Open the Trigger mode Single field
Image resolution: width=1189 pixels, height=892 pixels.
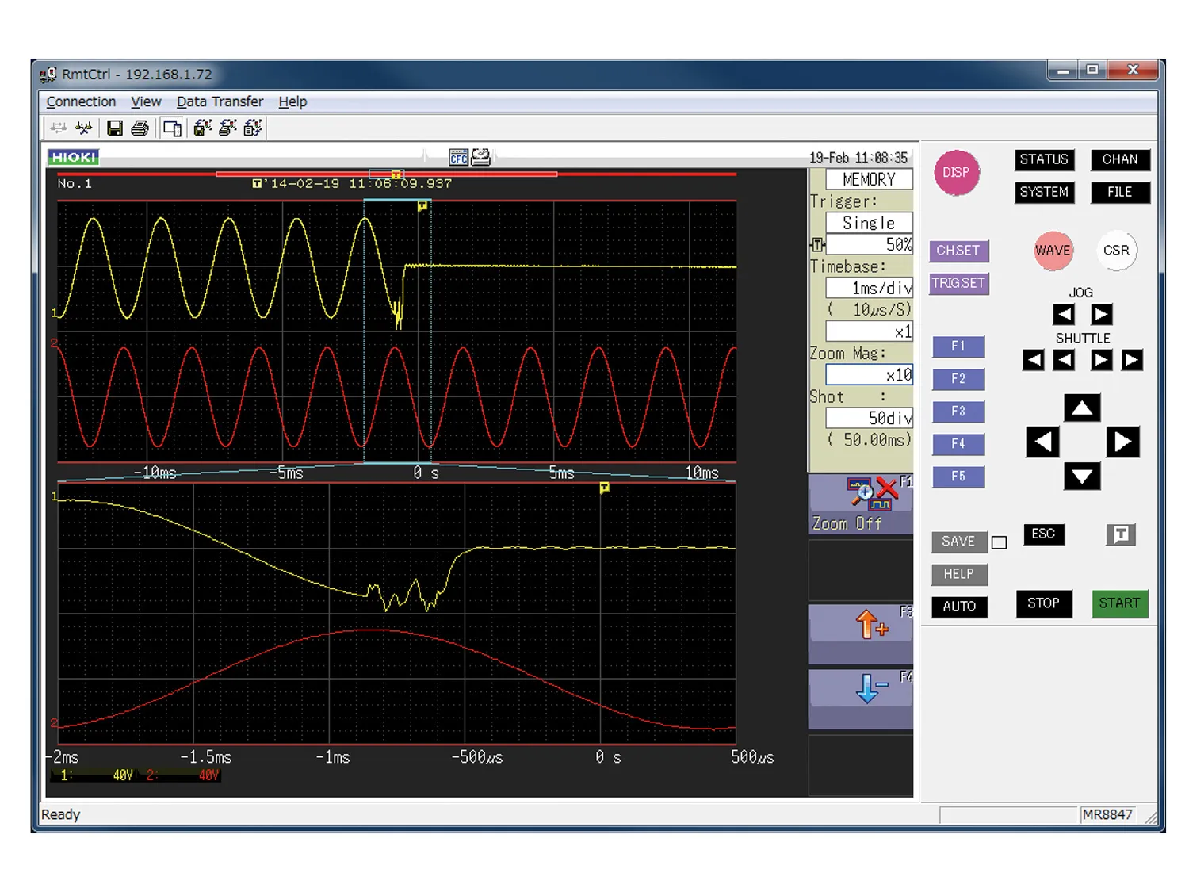pyautogui.click(x=869, y=223)
